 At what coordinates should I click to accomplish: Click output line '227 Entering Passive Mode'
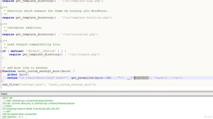(x=31, y=109)
